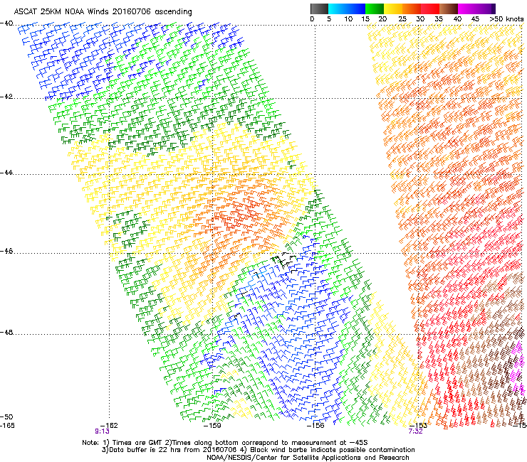
Task: Click the '35' label on the knots legend
Action: [439, 19]
